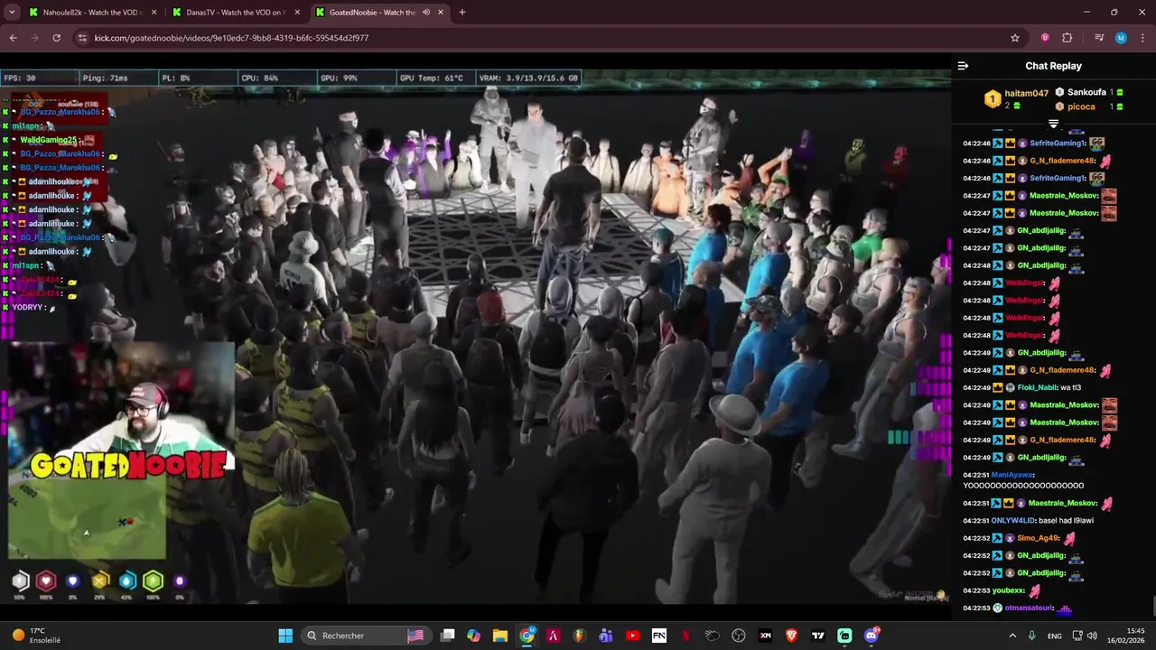Click otmansatouri username in chat

click(x=1029, y=608)
